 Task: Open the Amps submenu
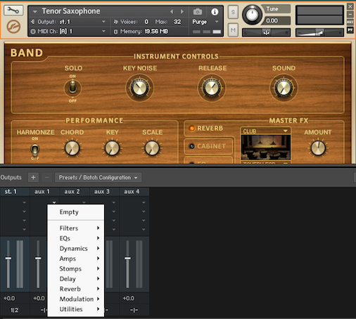[76, 259]
